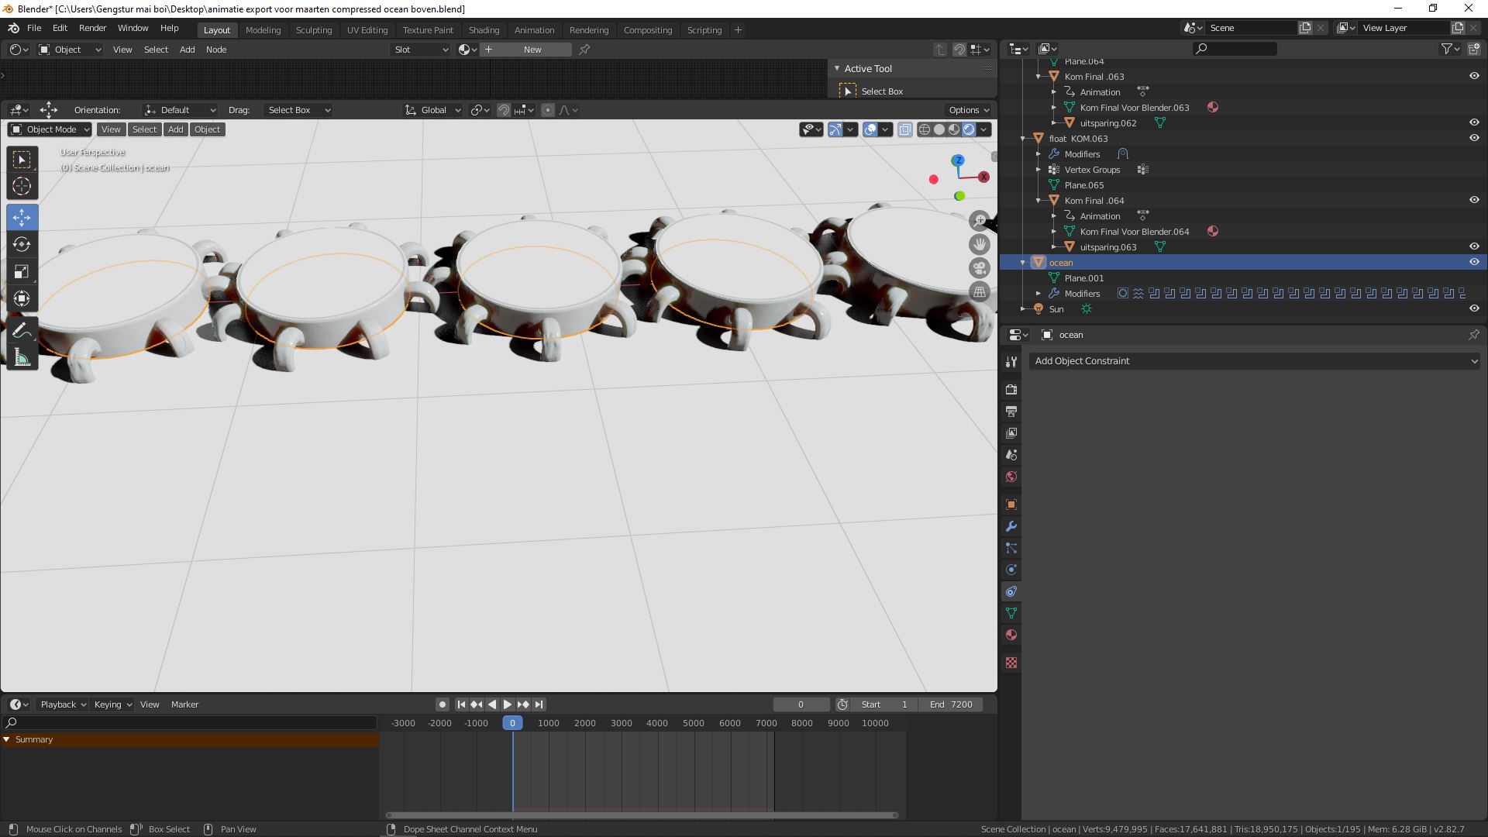The height and width of the screenshot is (837, 1488).
Task: Open the Texture properties tab (checker icon)
Action: [1011, 663]
